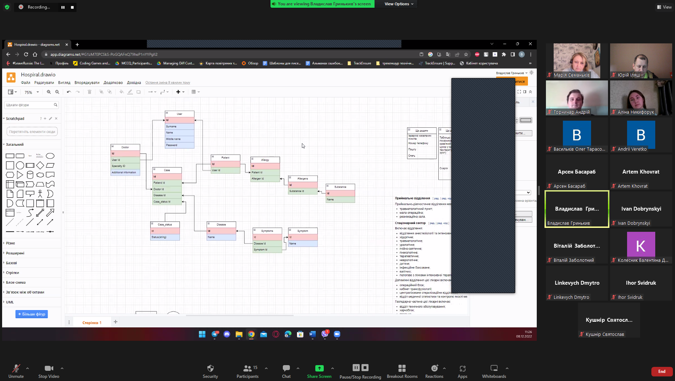Open the Файл menu
This screenshot has width=675, height=381.
(25, 83)
